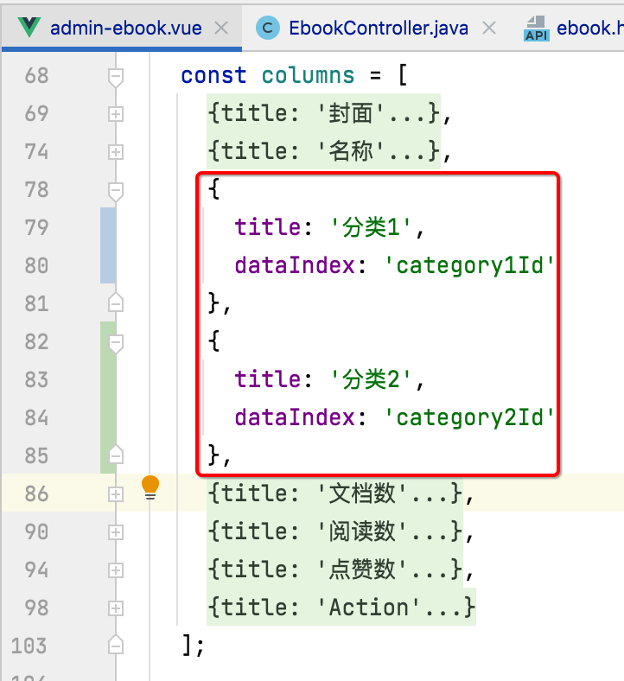The height and width of the screenshot is (681, 624).
Task: Click folded text '封面' object
Action: (323, 113)
